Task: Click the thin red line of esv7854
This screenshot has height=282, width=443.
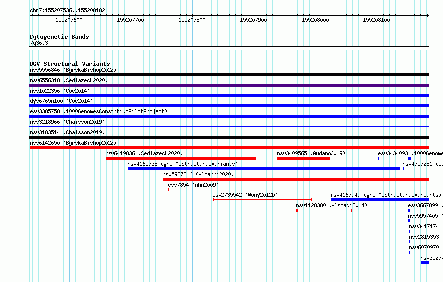Action: pos(299,189)
